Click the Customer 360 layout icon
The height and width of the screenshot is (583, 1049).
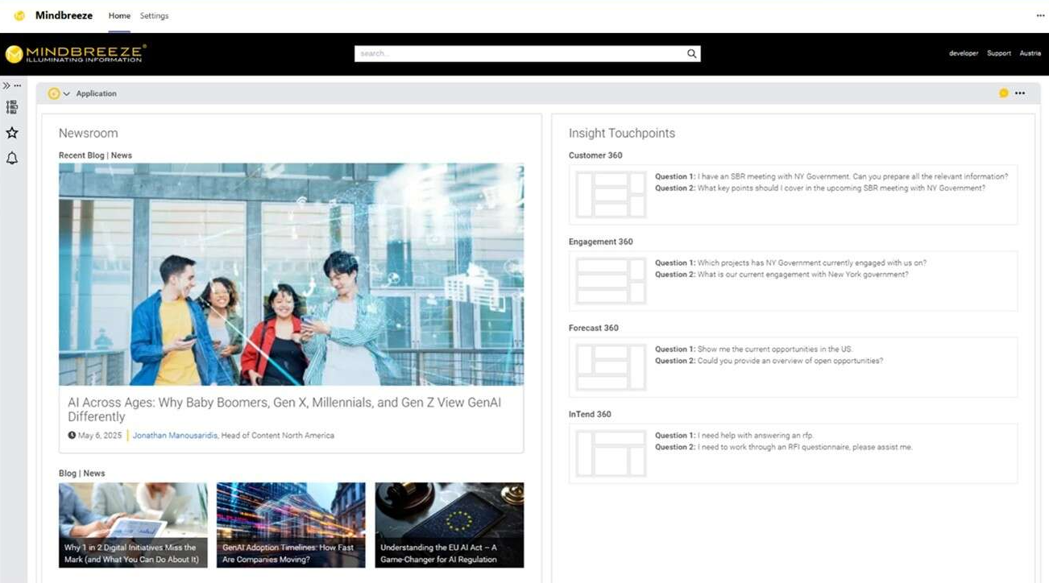click(611, 195)
